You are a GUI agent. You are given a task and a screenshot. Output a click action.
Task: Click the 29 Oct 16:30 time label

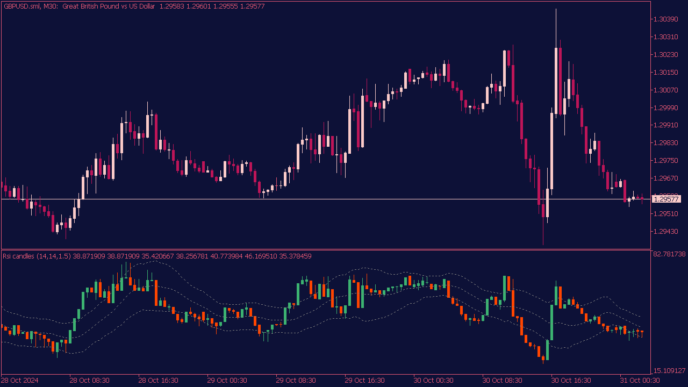click(x=364, y=381)
